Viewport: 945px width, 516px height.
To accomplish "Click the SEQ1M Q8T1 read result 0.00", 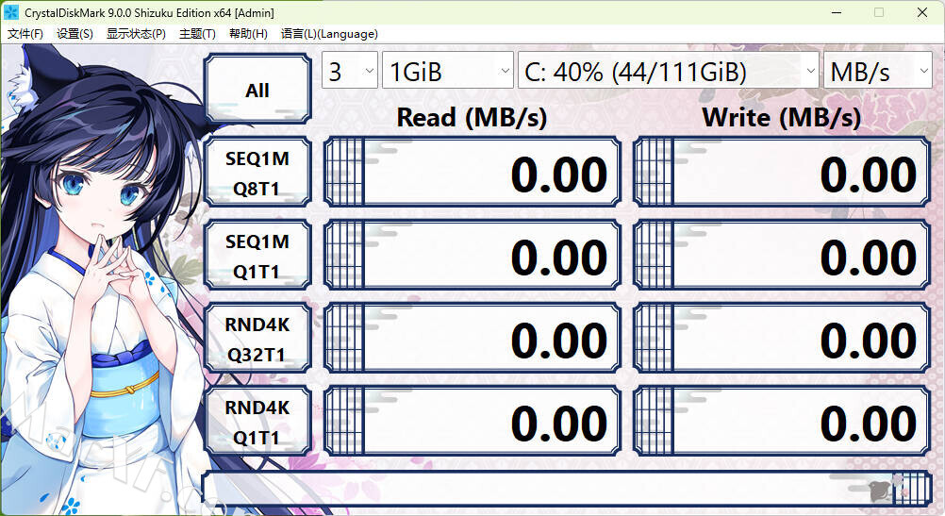I will click(x=472, y=173).
